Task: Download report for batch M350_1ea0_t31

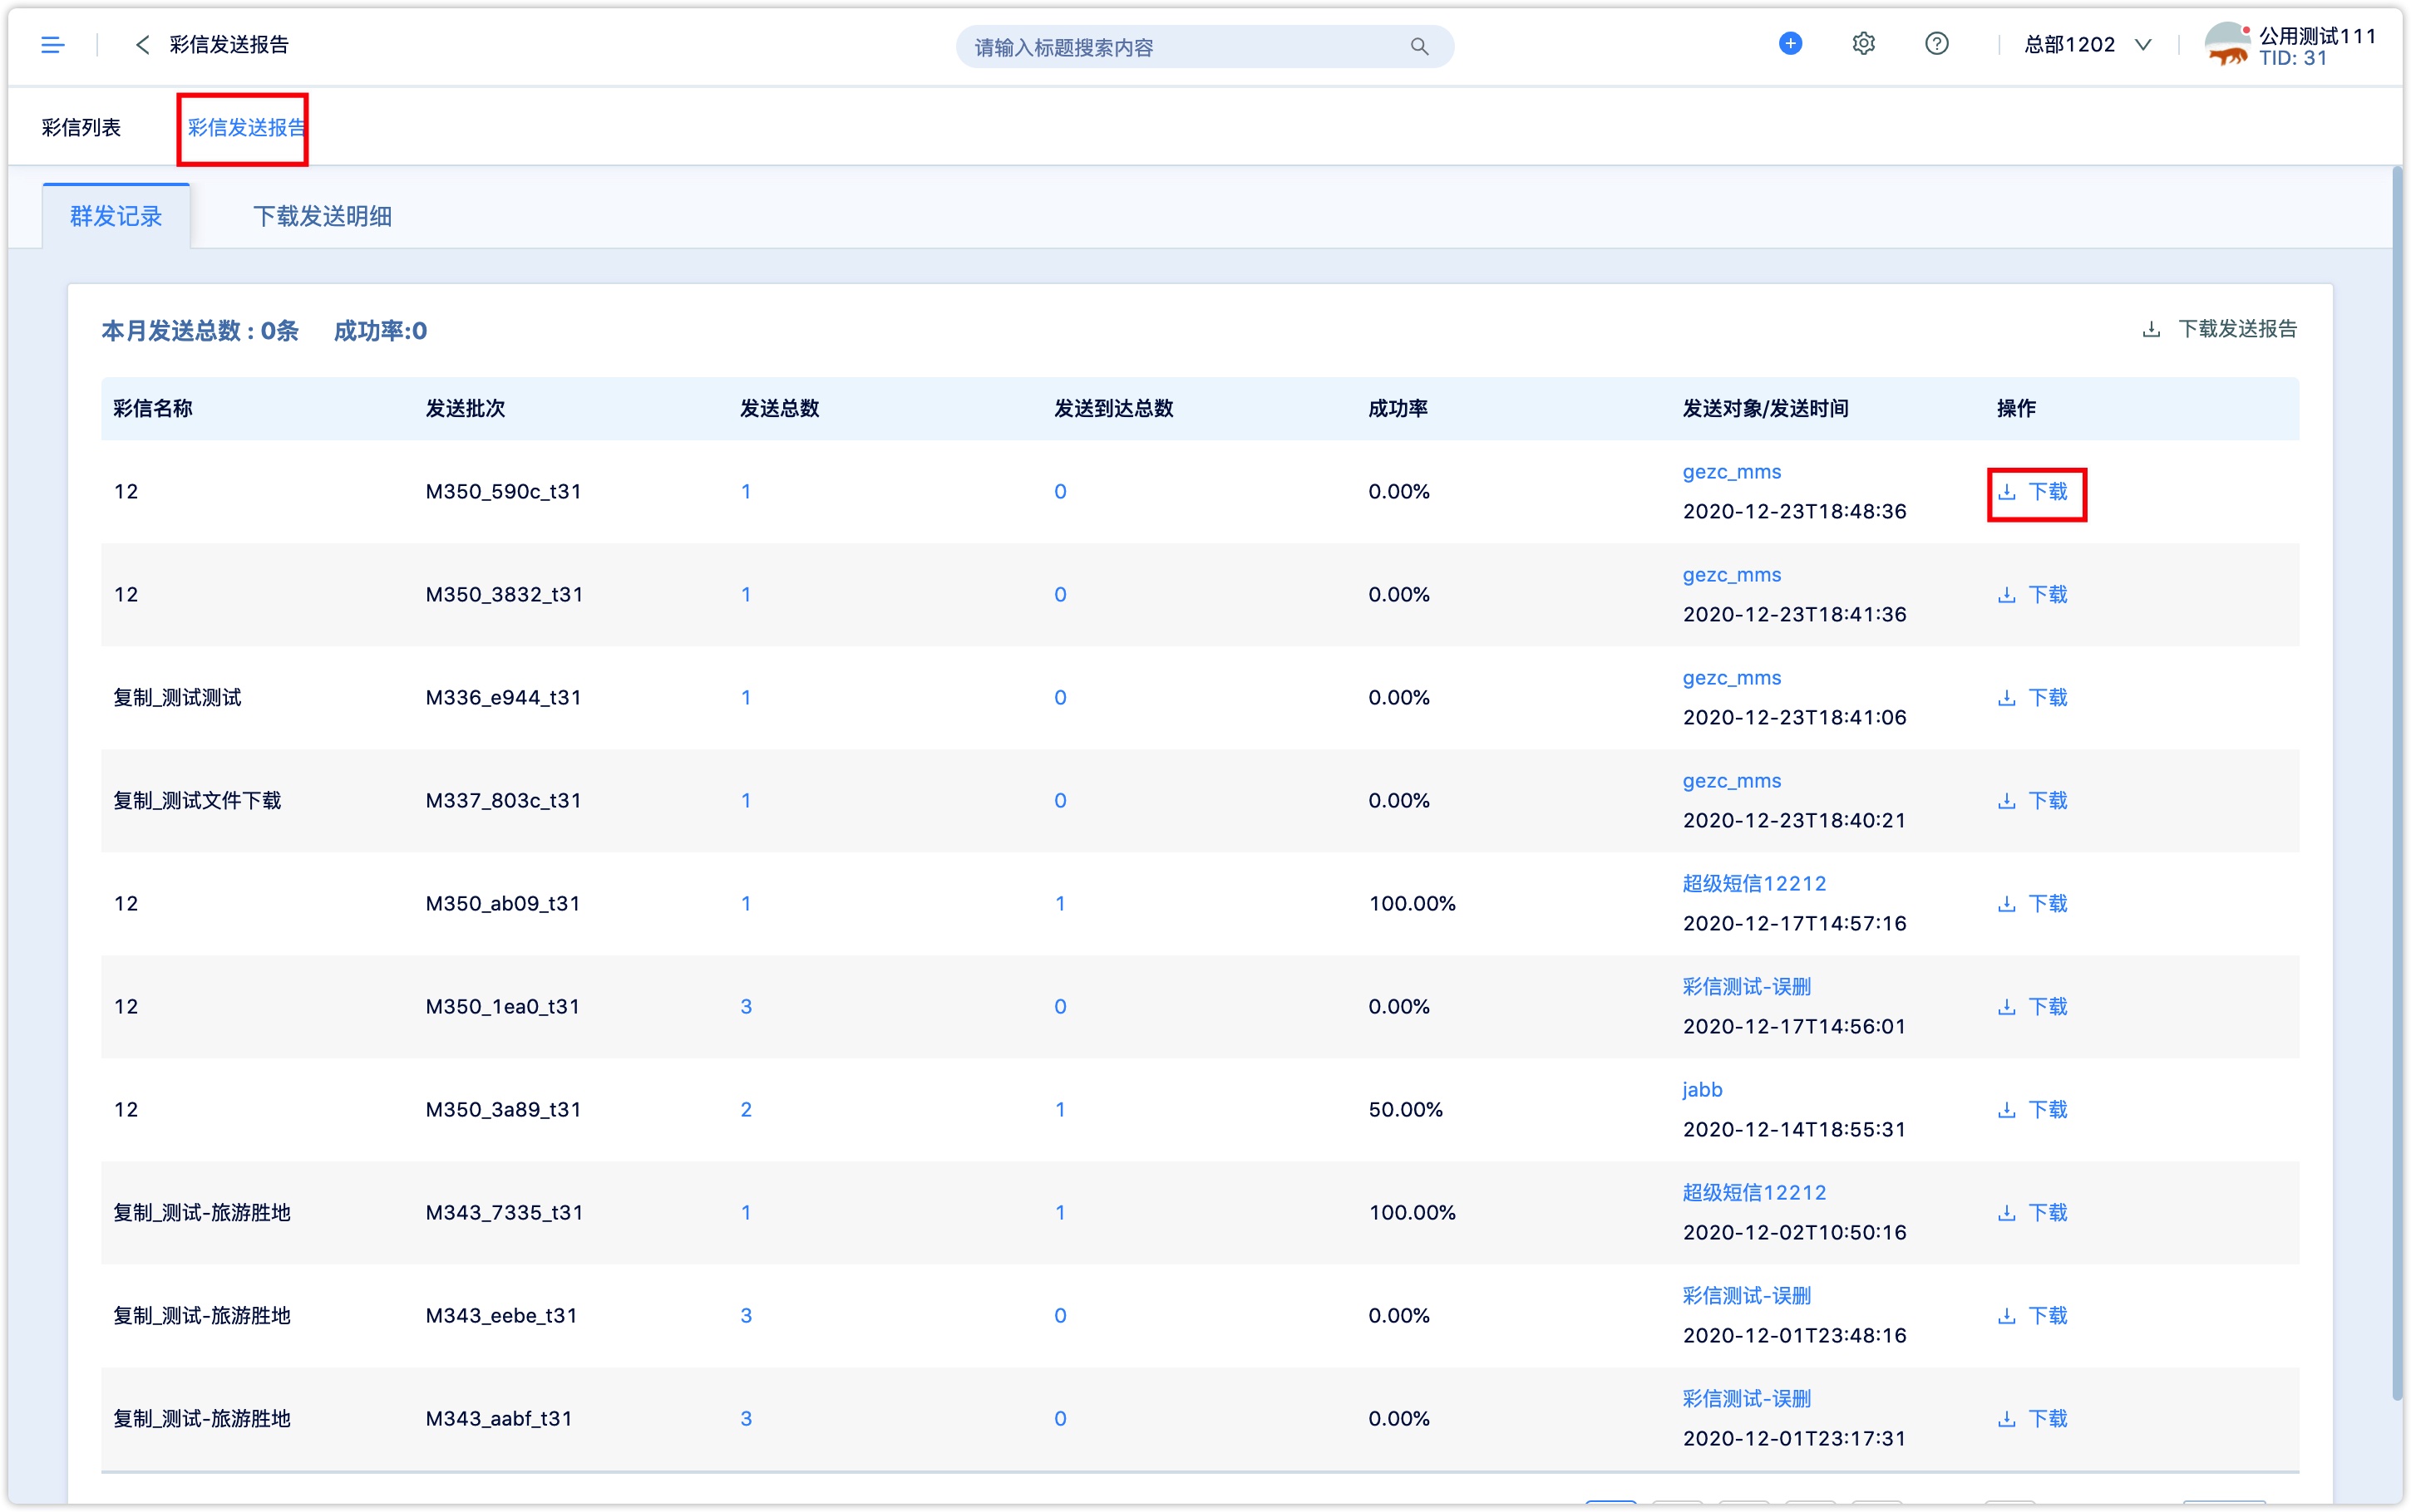Action: point(2033,1007)
